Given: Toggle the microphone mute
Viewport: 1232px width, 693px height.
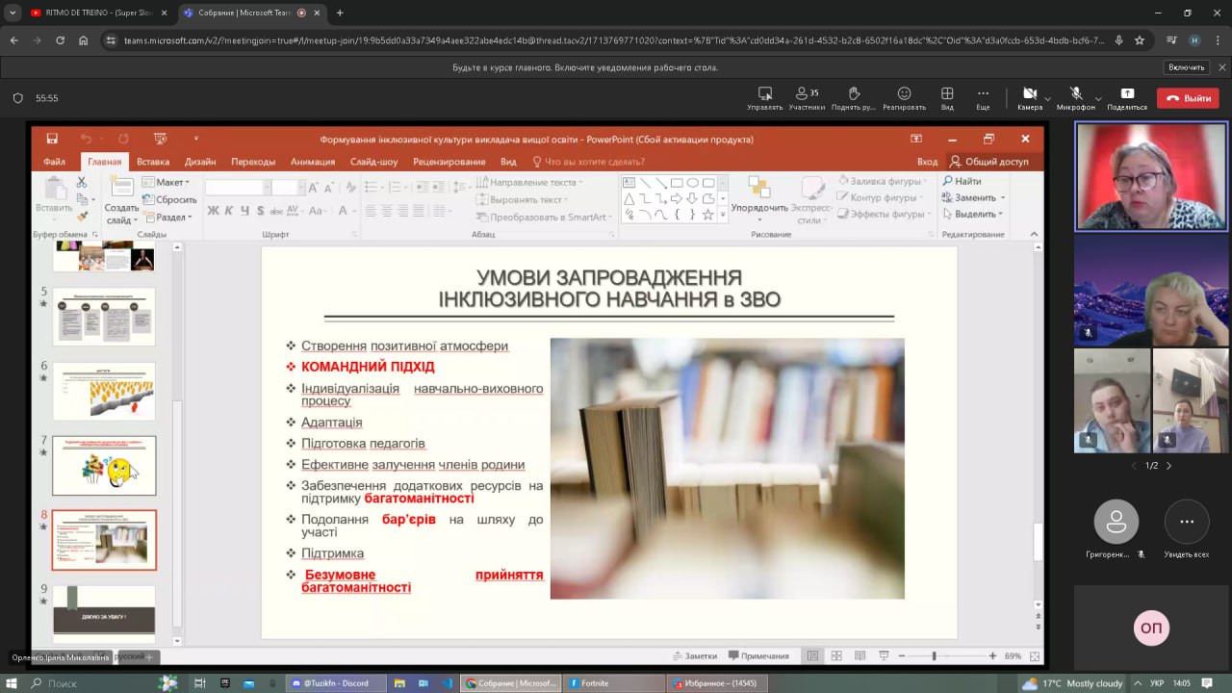Looking at the screenshot, I should click(1076, 94).
